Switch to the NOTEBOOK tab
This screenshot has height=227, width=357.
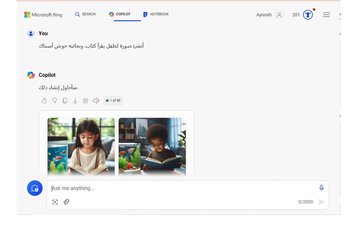(156, 14)
